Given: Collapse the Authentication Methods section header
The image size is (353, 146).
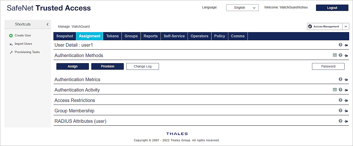Looking at the screenshot, I should pos(79,55).
